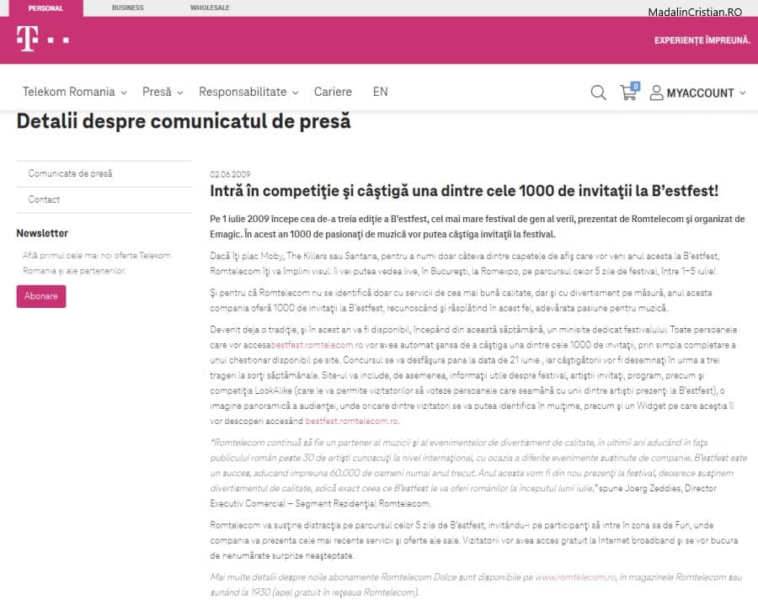This screenshot has height=605, width=758.
Task: Click 'Detalii despre comunicatul de presă' heading
Action: (184, 121)
